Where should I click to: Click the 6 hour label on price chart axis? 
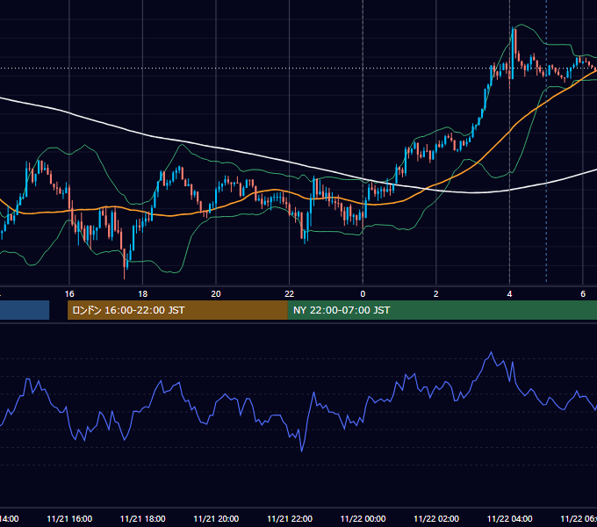click(583, 294)
